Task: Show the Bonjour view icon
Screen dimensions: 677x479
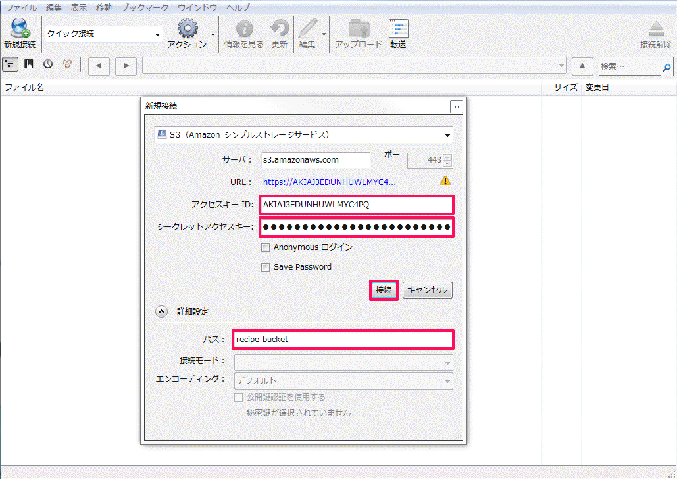Action: [x=67, y=64]
